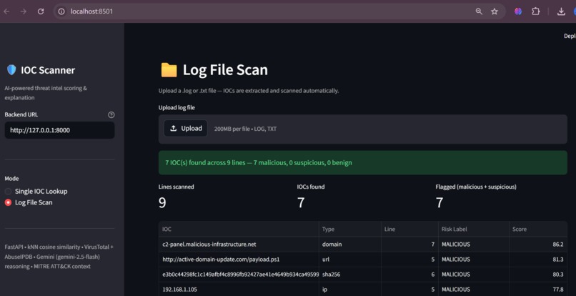Screen dimensions: 576x296
Task: Click the IOC Scanner sidebar title
Action: (48, 70)
